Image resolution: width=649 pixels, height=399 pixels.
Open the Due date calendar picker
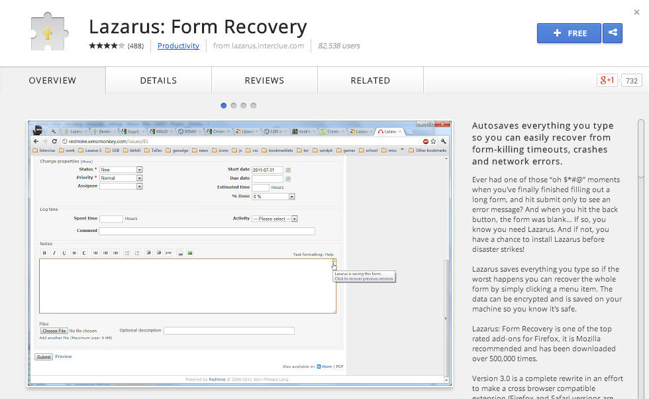(x=288, y=179)
